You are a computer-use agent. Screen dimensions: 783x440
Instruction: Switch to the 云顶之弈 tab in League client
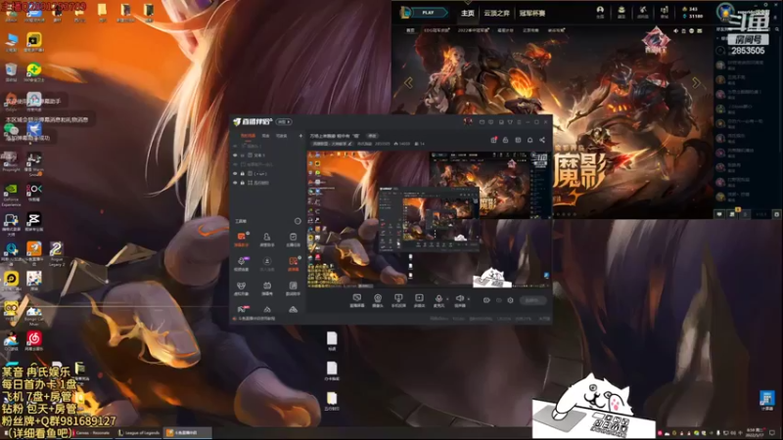click(496, 13)
